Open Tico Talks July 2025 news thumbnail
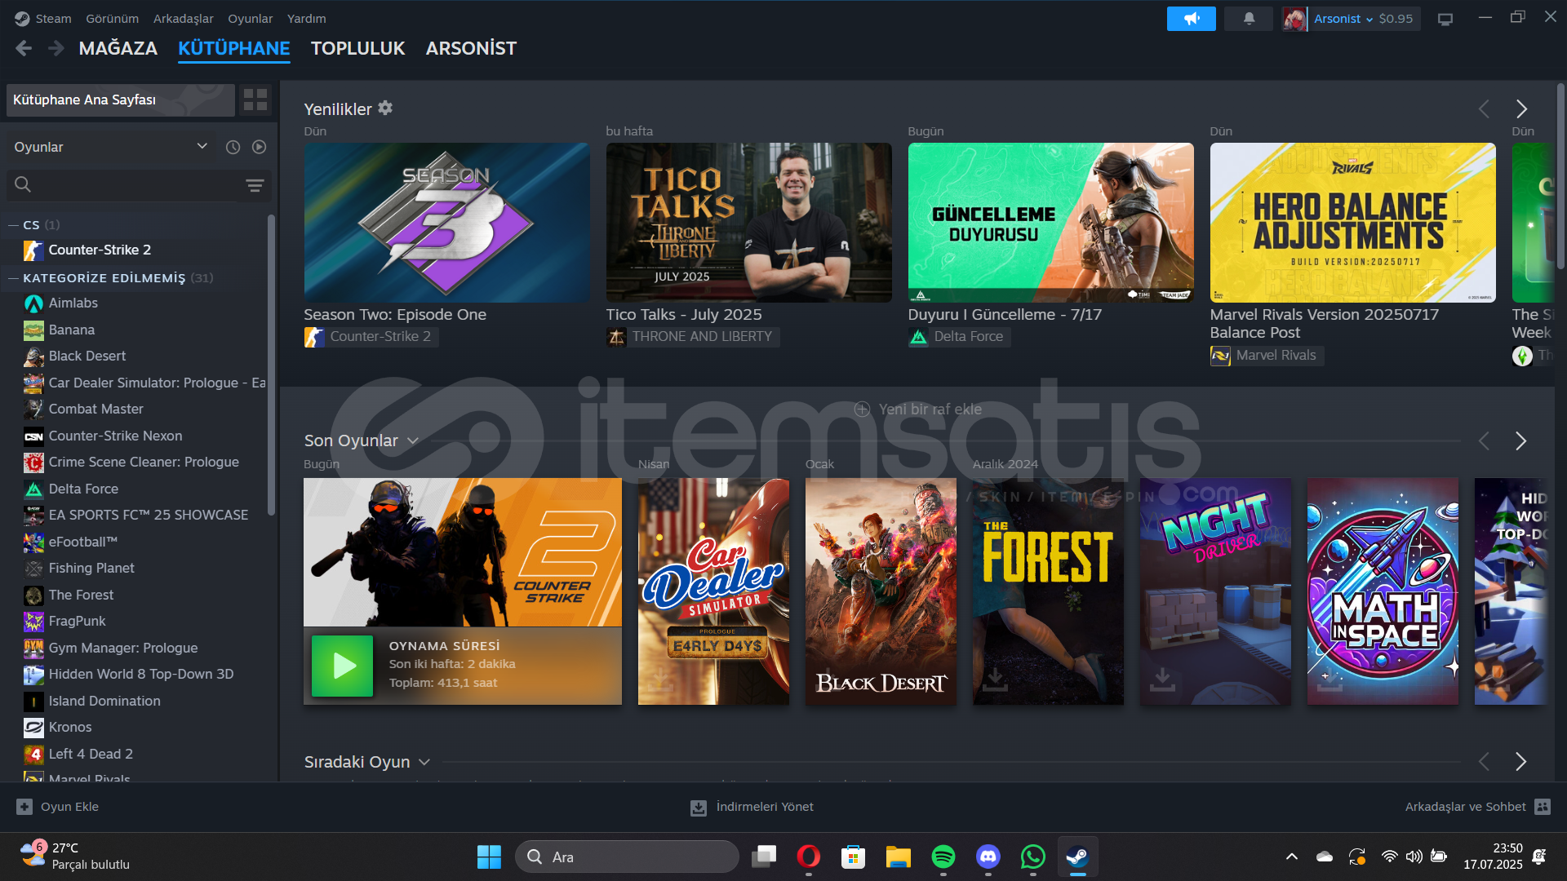The height and width of the screenshot is (881, 1567). [x=748, y=223]
